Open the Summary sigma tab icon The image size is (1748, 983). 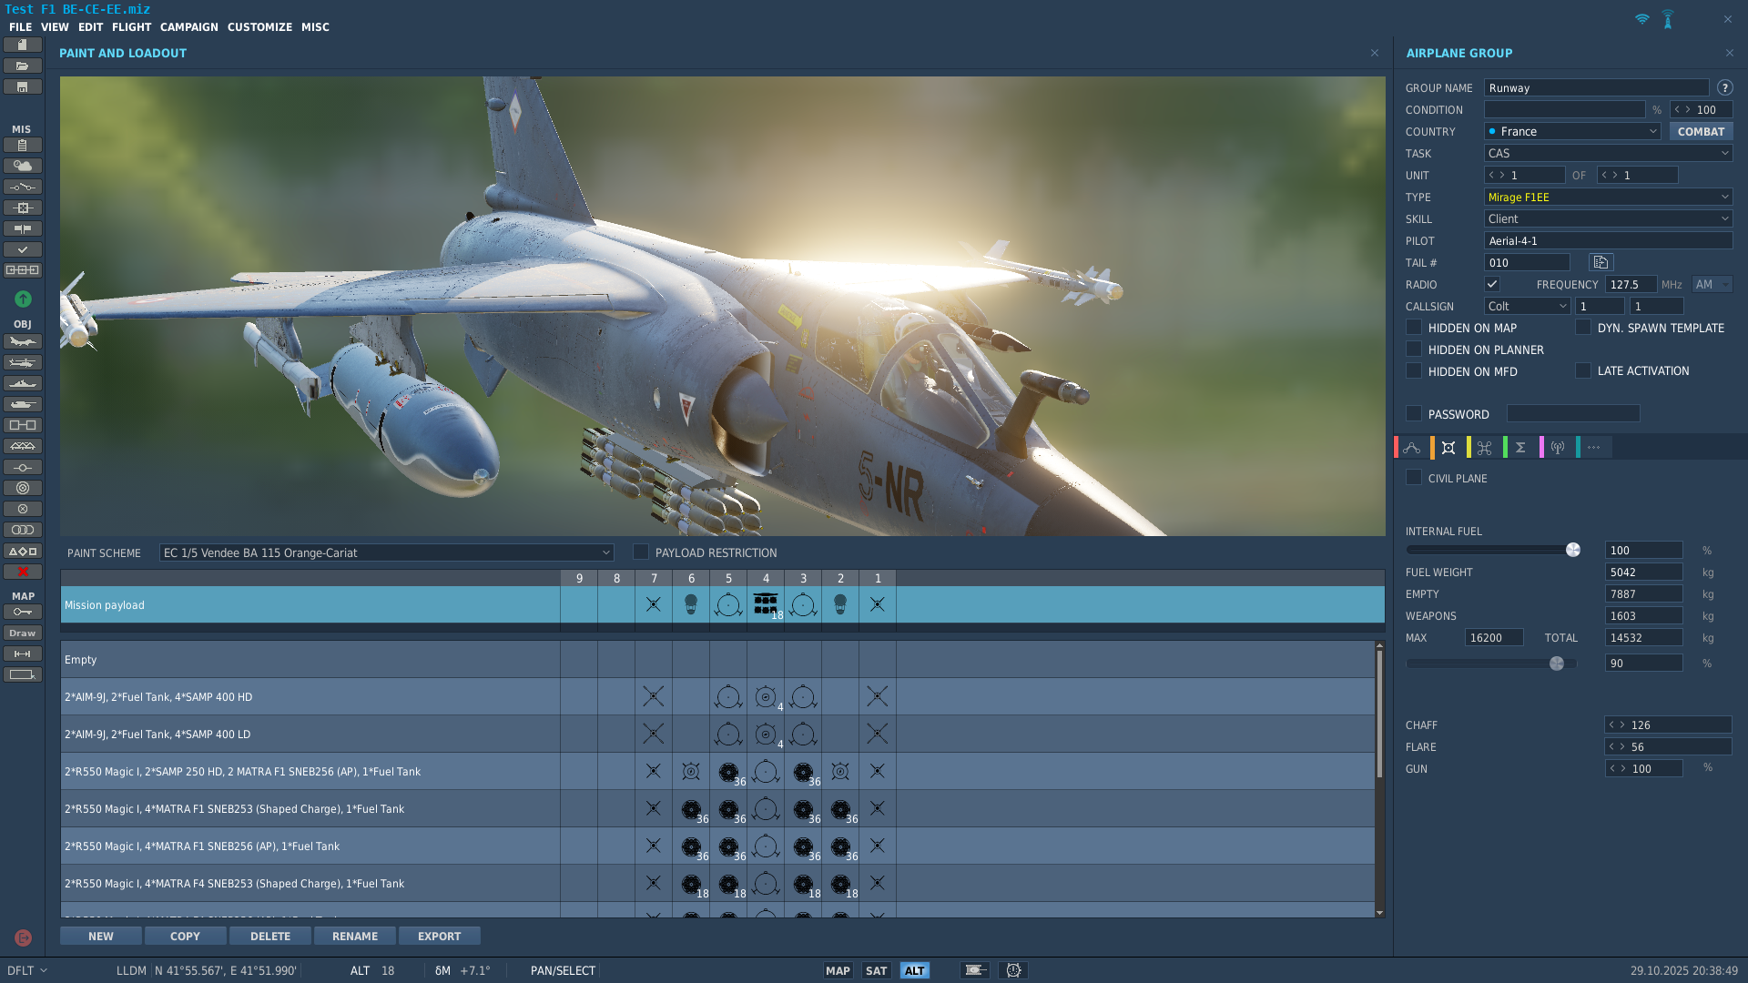1520,448
